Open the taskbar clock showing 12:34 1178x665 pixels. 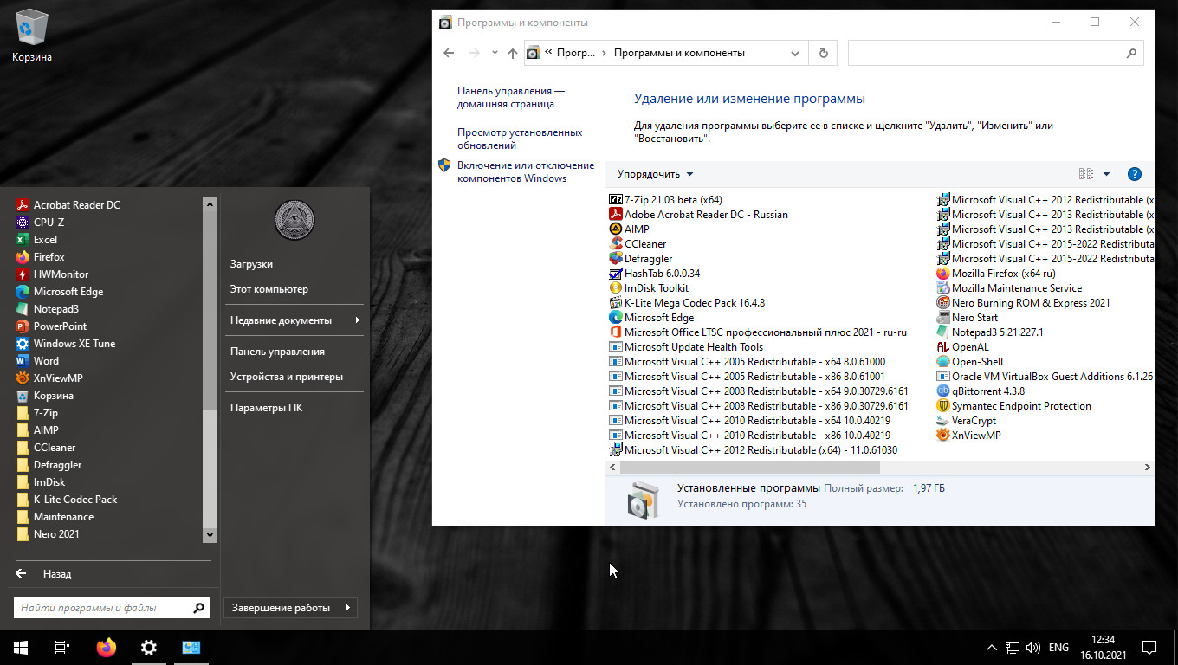click(1103, 648)
